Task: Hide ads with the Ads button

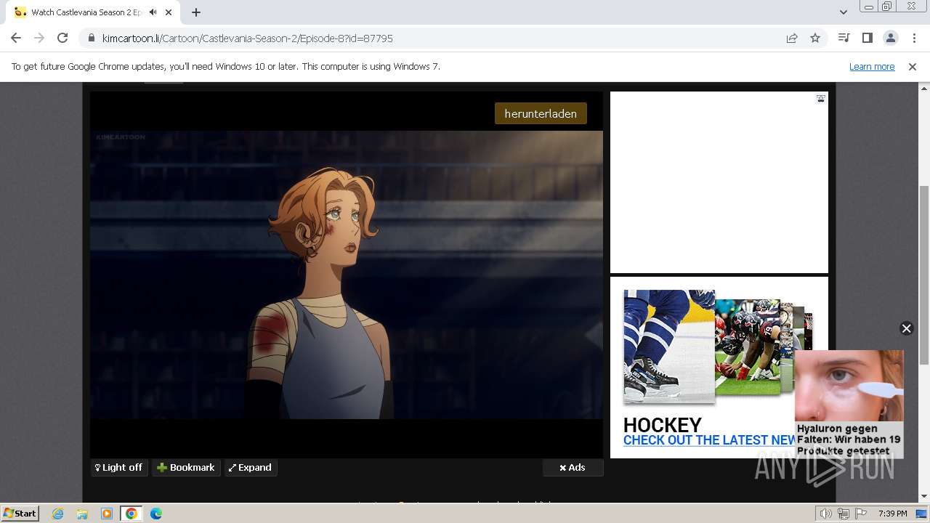Action: pos(573,468)
